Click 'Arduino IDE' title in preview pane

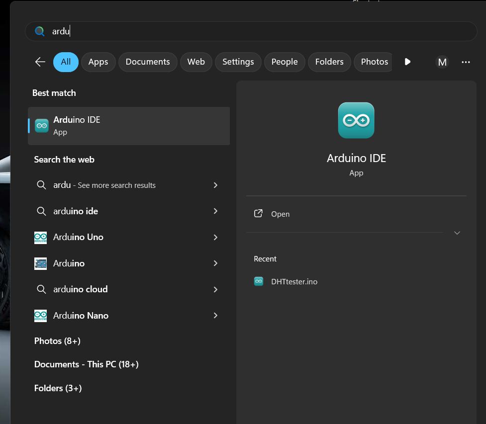pos(356,158)
